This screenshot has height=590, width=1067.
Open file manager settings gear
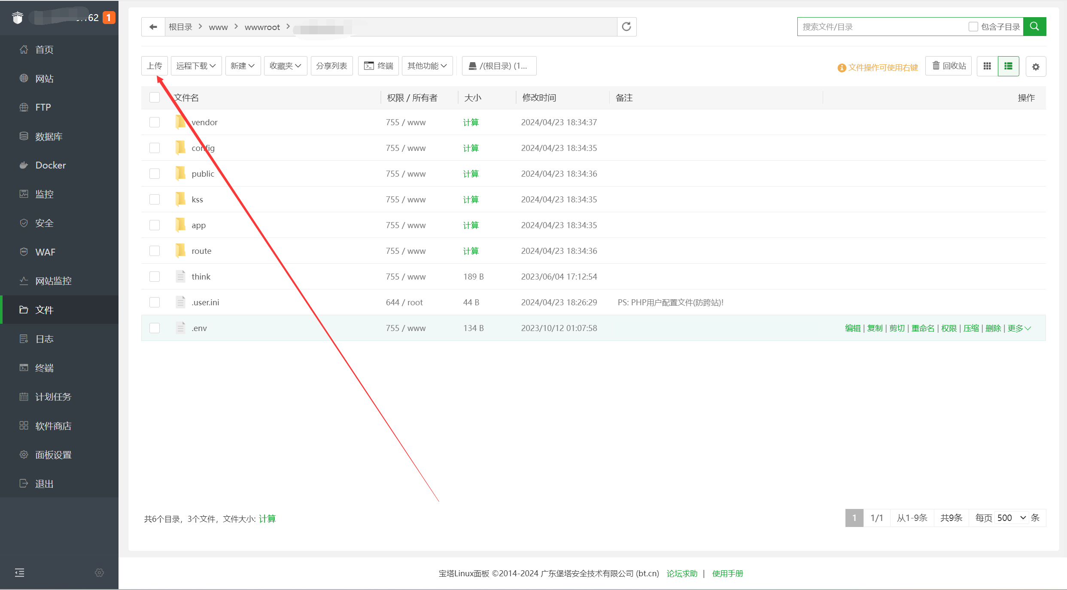click(x=1036, y=66)
